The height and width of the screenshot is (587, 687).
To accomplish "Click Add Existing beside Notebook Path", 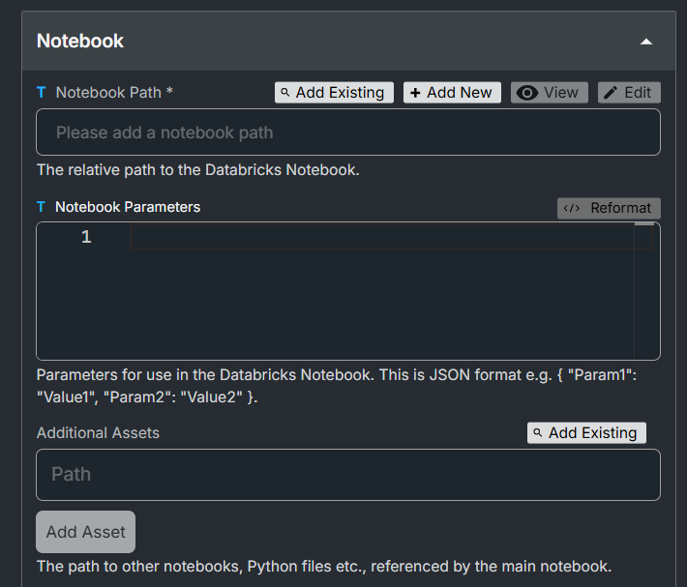I will (334, 93).
